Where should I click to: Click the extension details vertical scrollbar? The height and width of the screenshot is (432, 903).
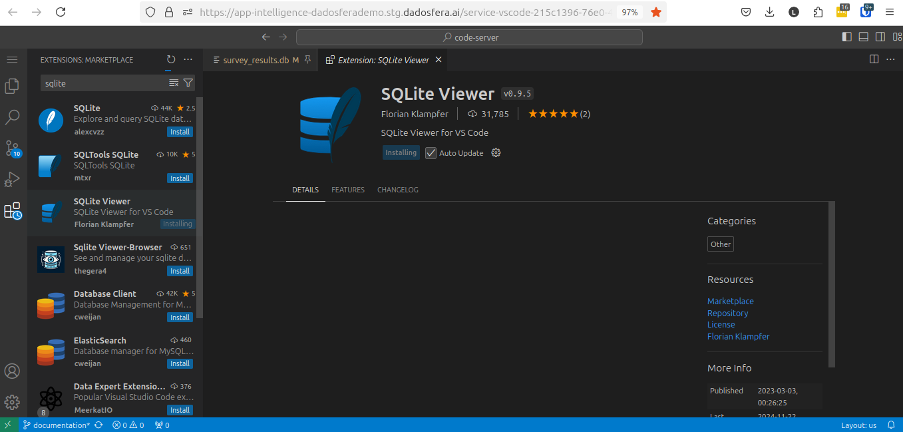coord(832,284)
